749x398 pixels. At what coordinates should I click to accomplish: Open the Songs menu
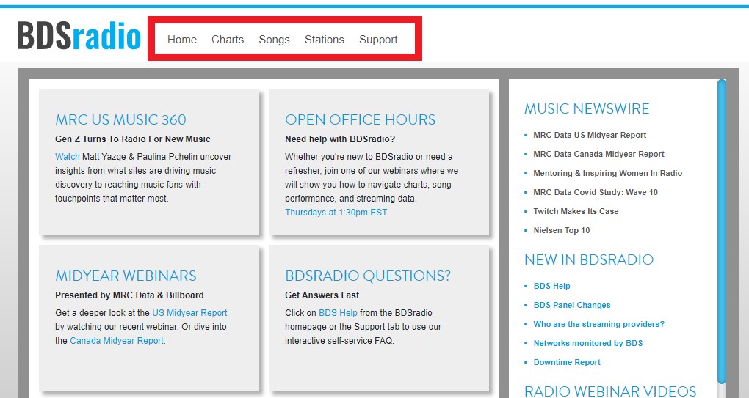tap(274, 40)
